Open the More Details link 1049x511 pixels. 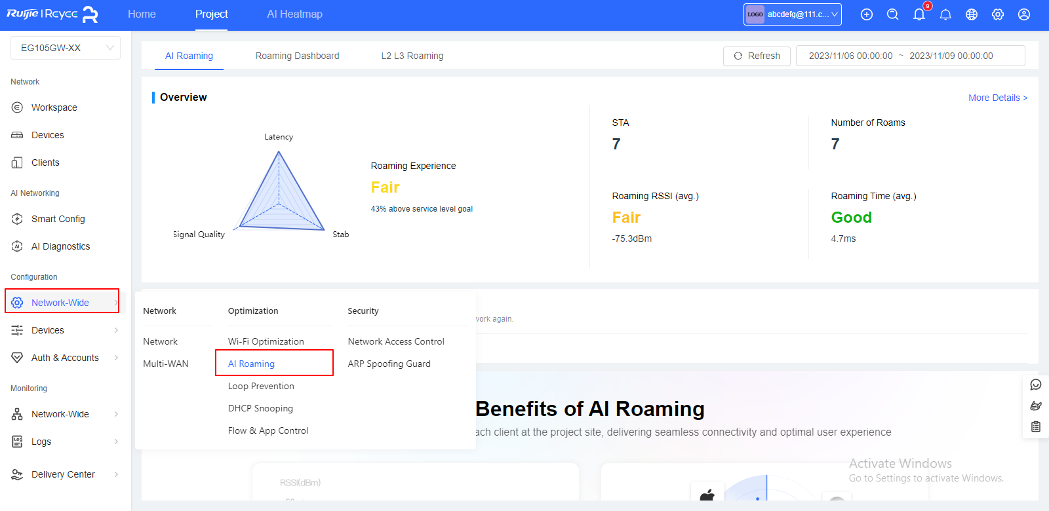tap(997, 98)
